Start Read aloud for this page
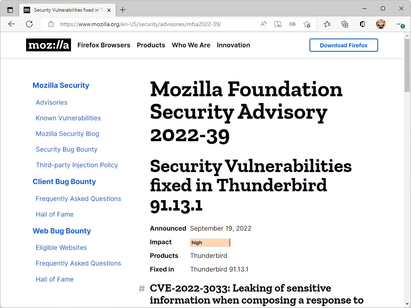Screen dimensions: 411x308 pyautogui.click(x=263, y=24)
